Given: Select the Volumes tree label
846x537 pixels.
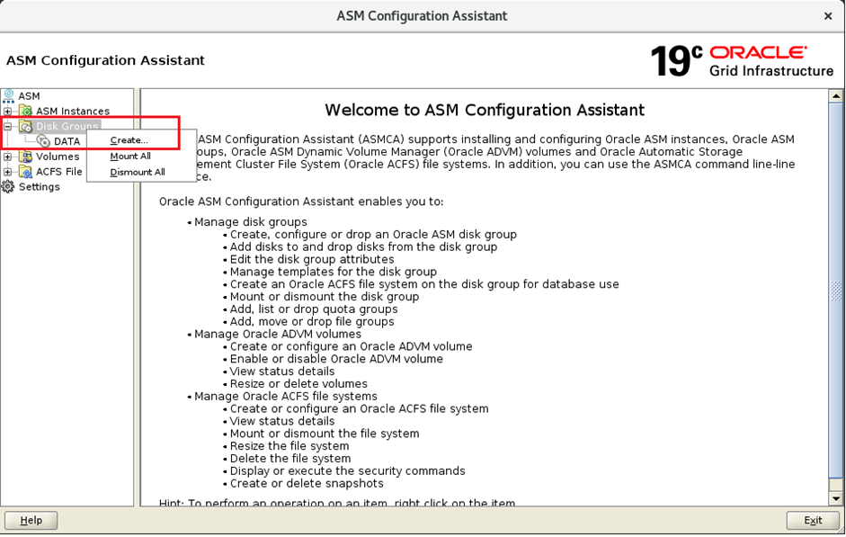Looking at the screenshot, I should pyautogui.click(x=58, y=157).
